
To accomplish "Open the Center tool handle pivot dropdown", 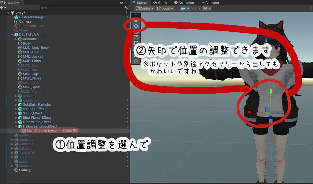I will tap(144, 8).
